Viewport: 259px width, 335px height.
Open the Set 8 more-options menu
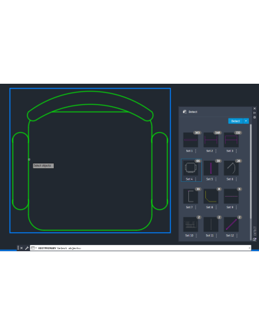point(216,208)
